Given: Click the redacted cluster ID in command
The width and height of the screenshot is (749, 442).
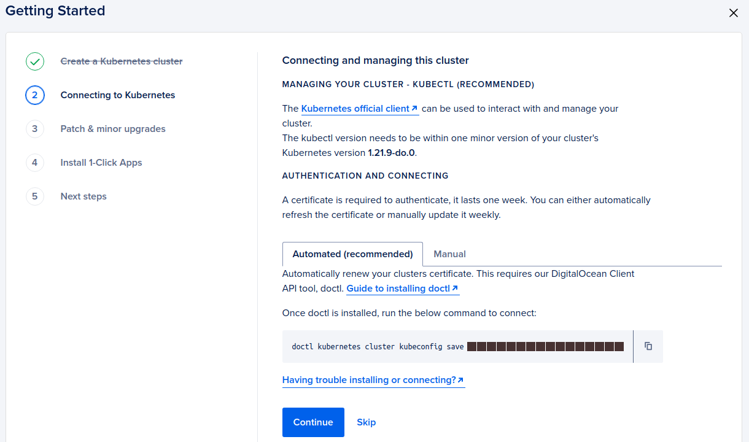Looking at the screenshot, I should pos(545,347).
